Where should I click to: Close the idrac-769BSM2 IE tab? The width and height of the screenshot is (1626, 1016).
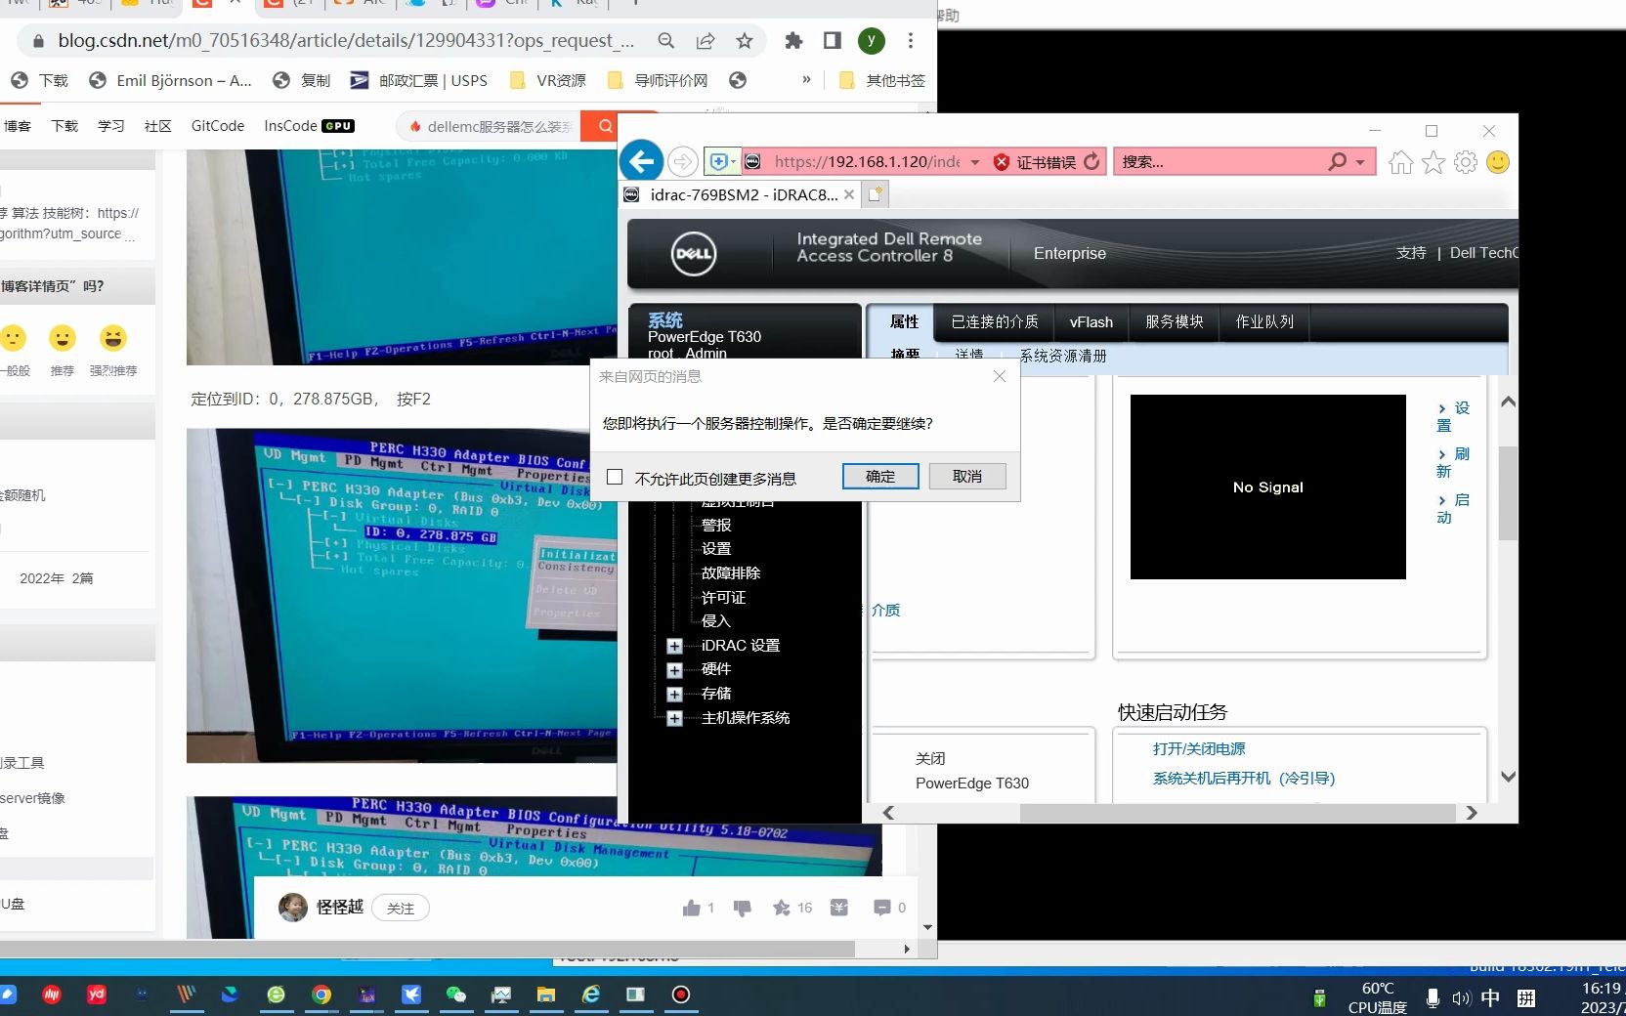point(849,194)
